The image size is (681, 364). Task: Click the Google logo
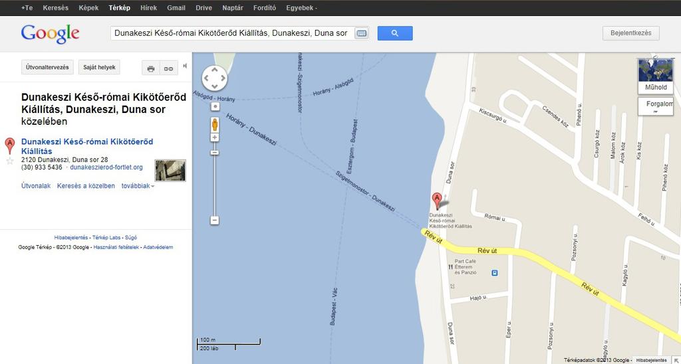tap(50, 34)
